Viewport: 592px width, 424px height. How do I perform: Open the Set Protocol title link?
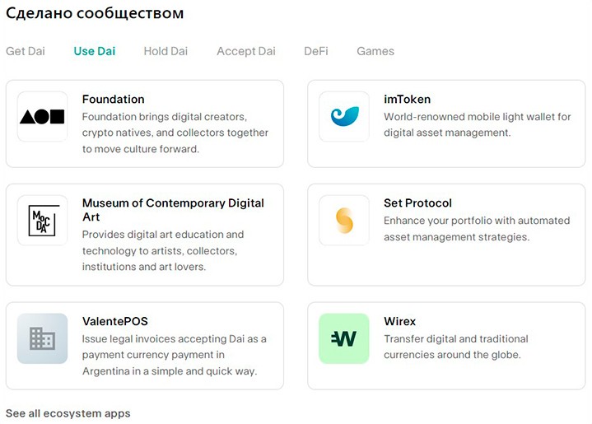coord(417,203)
